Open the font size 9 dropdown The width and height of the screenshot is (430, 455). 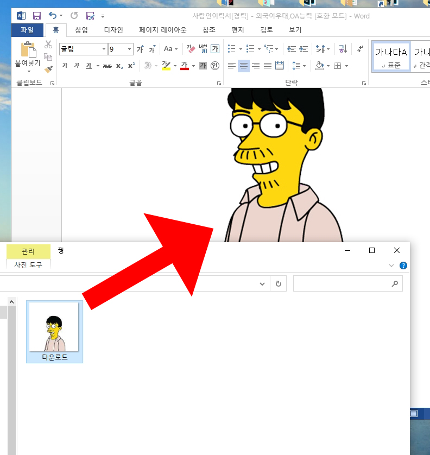coord(129,49)
